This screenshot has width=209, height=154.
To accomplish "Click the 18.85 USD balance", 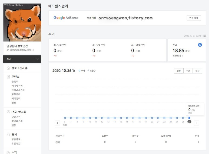I will point(181,51).
